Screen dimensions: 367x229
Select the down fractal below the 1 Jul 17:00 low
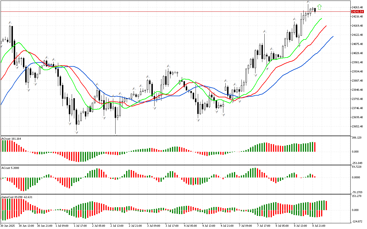coord(77,132)
